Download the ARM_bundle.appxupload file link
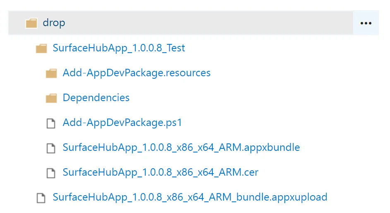The width and height of the screenshot is (390, 213). (x=190, y=197)
